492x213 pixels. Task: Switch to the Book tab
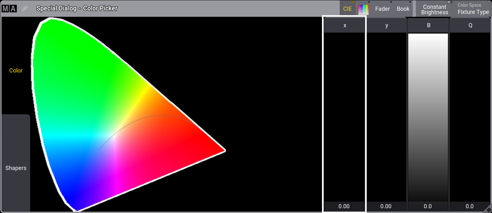(x=403, y=9)
